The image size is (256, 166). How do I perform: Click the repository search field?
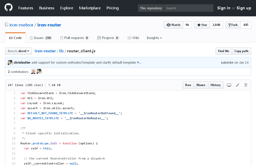tap(188, 8)
